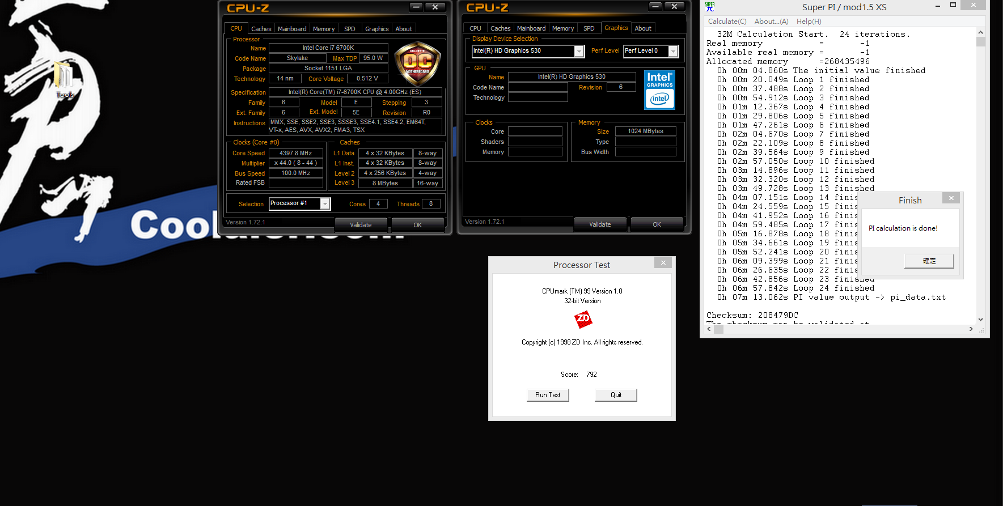
Task: Minimize the Super PI window
Action: pyautogui.click(x=938, y=5)
